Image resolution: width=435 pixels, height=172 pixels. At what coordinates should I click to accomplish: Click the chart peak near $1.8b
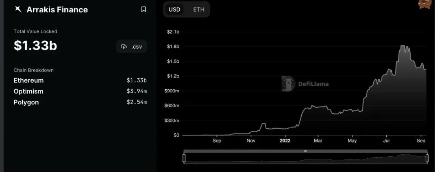click(404, 46)
